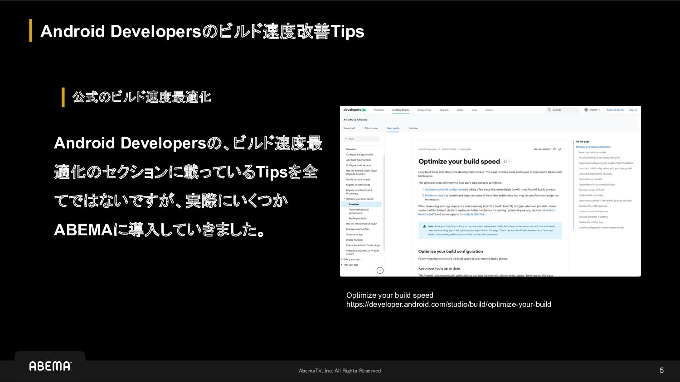Expand the 'Test your app' tree section
The height and width of the screenshot is (382, 680).
[342, 265]
